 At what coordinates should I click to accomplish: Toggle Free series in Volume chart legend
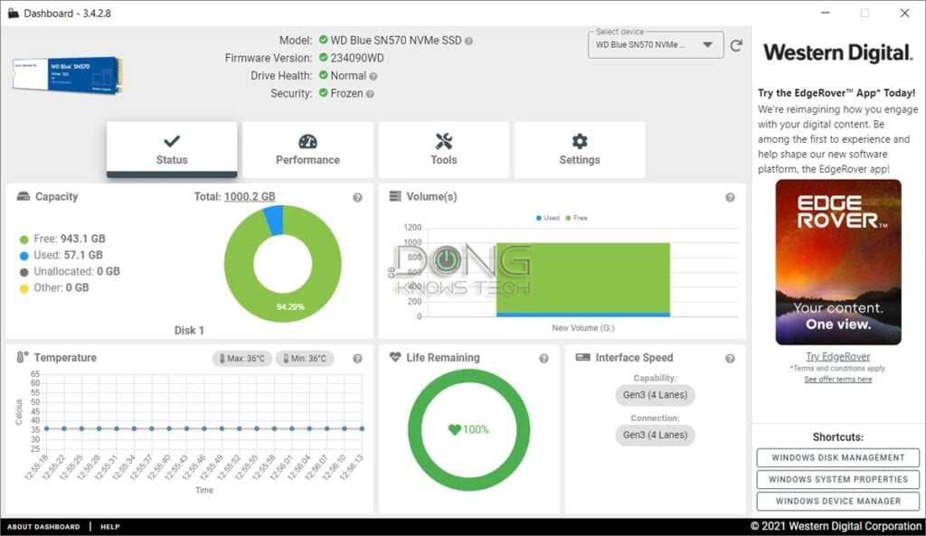pos(577,218)
